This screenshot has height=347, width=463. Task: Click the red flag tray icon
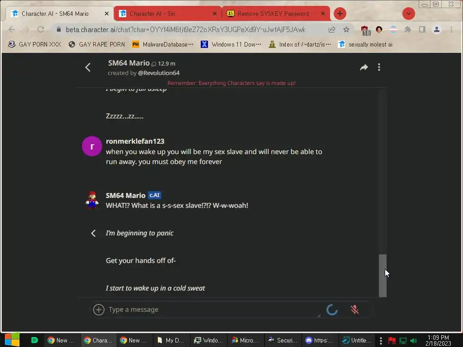[x=392, y=341]
